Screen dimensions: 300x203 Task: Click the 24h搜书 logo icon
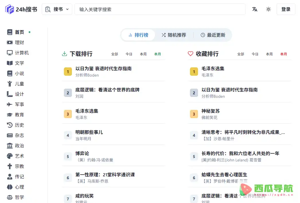click(9, 9)
